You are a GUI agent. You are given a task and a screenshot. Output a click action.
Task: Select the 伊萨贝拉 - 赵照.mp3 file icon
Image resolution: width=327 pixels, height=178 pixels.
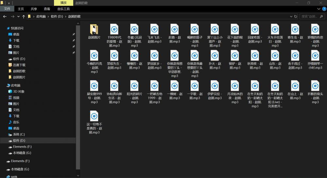[x=215, y=86]
